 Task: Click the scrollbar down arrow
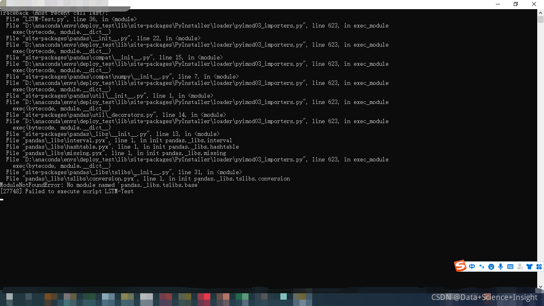540,286
